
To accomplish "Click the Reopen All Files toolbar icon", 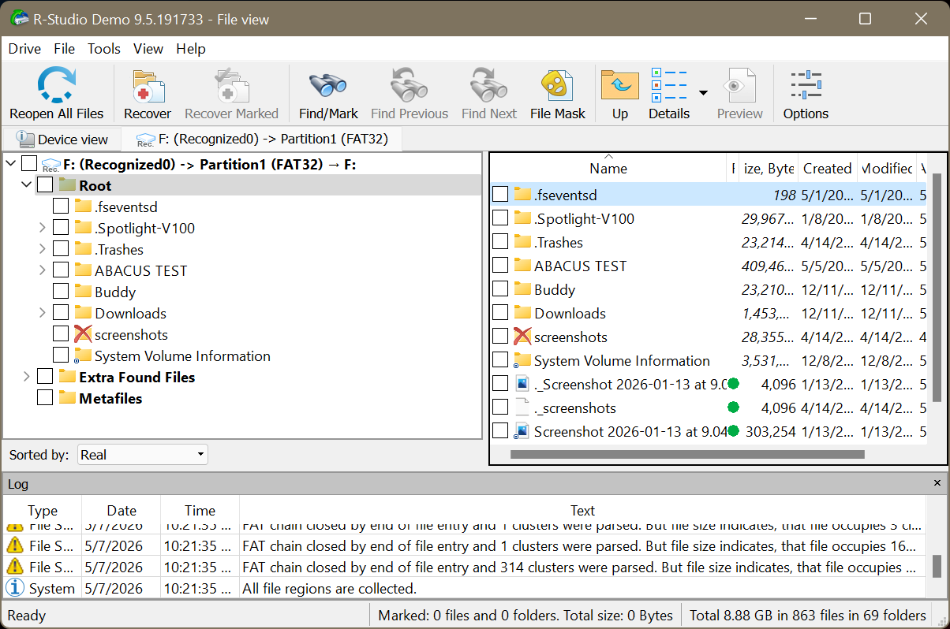I will [56, 85].
